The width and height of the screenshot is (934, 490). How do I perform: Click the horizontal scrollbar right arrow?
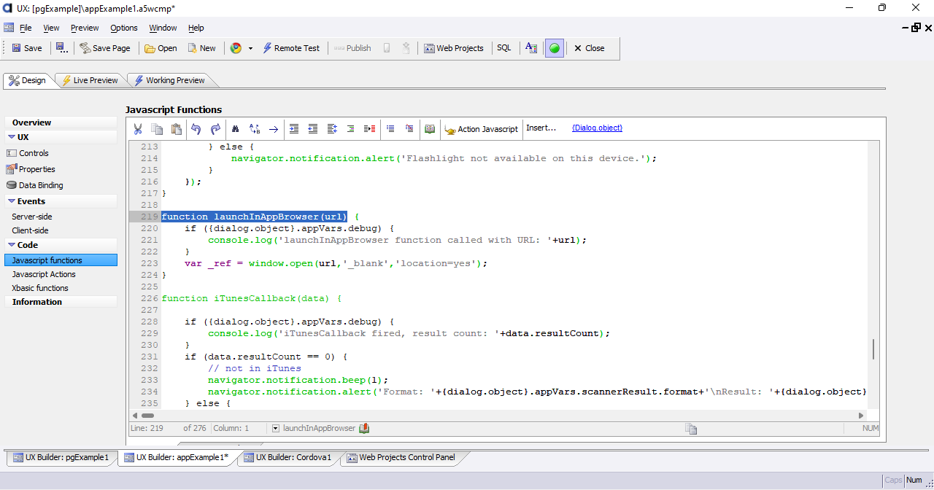click(861, 415)
